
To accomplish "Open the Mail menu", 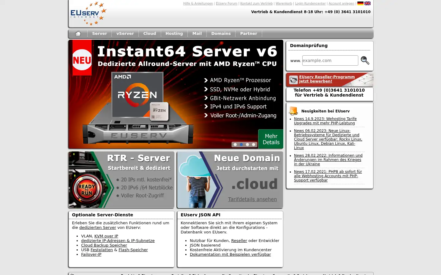I will point(197,34).
